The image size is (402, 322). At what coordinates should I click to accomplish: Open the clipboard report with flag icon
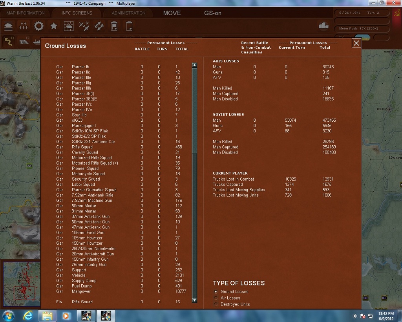114,26
